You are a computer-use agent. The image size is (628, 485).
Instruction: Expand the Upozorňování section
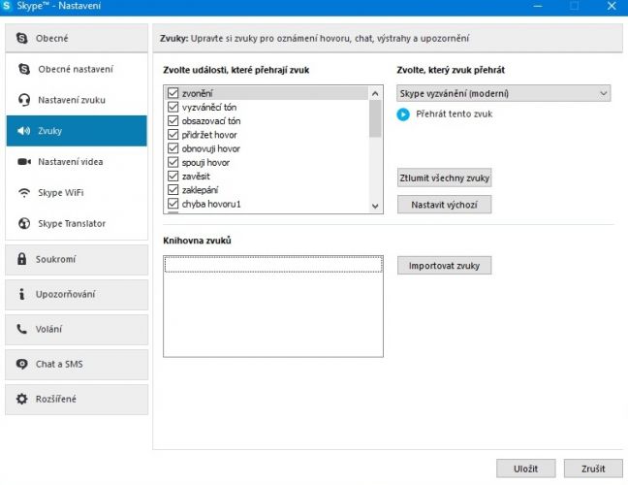click(77, 294)
